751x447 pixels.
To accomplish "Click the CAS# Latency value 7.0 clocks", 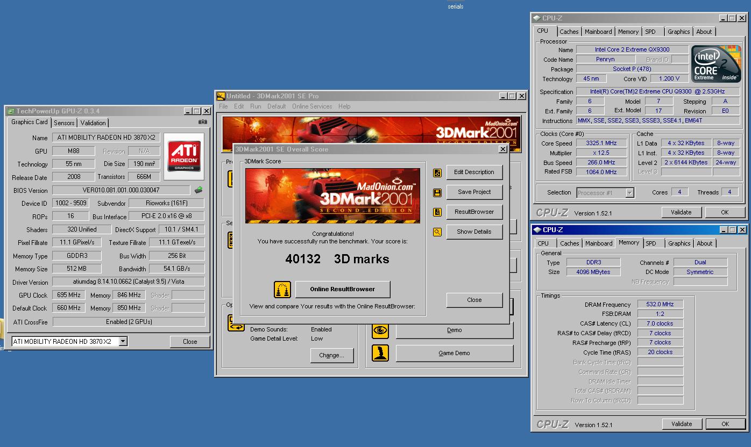I will pyautogui.click(x=660, y=323).
